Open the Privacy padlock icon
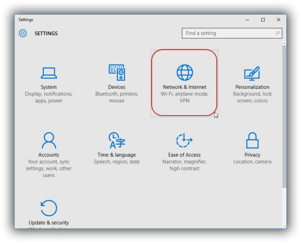Image resolution: width=301 pixels, height=243 pixels. [x=252, y=140]
